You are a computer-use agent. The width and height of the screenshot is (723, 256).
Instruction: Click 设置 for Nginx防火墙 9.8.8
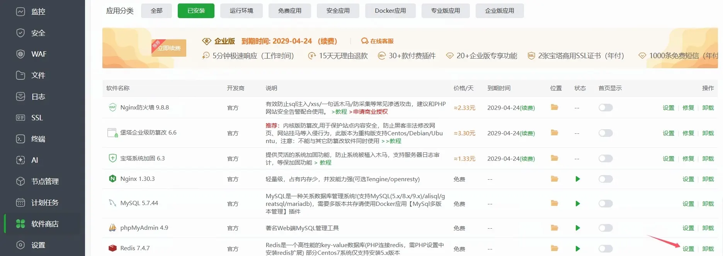668,108
